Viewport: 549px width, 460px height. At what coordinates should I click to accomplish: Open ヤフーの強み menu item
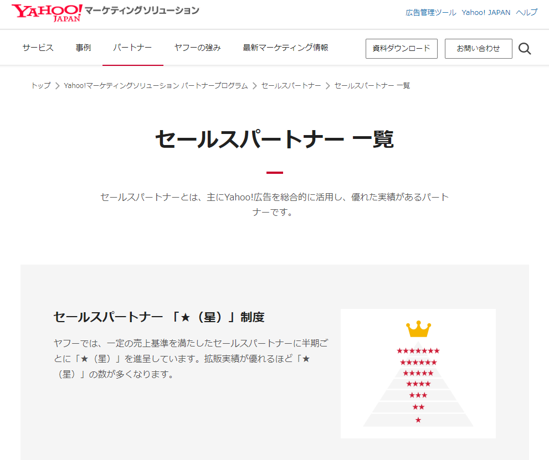pyautogui.click(x=197, y=48)
